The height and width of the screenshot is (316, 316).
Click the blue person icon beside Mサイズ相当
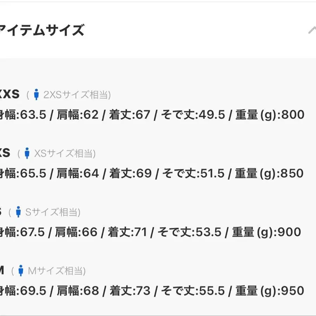21,271
